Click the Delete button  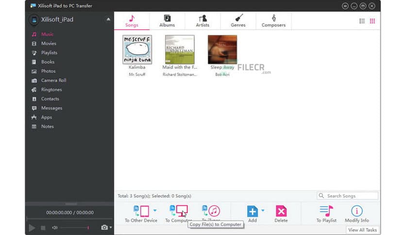point(281,214)
